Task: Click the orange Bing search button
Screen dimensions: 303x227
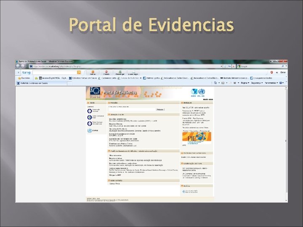Action: pos(79,72)
